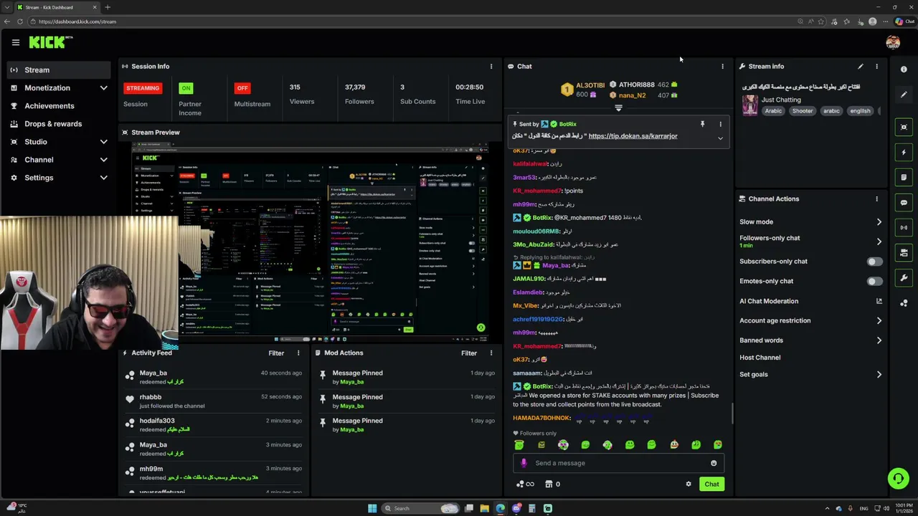Click the lightning bolt icon in right sidebar
The height and width of the screenshot is (516, 918).
(904, 152)
